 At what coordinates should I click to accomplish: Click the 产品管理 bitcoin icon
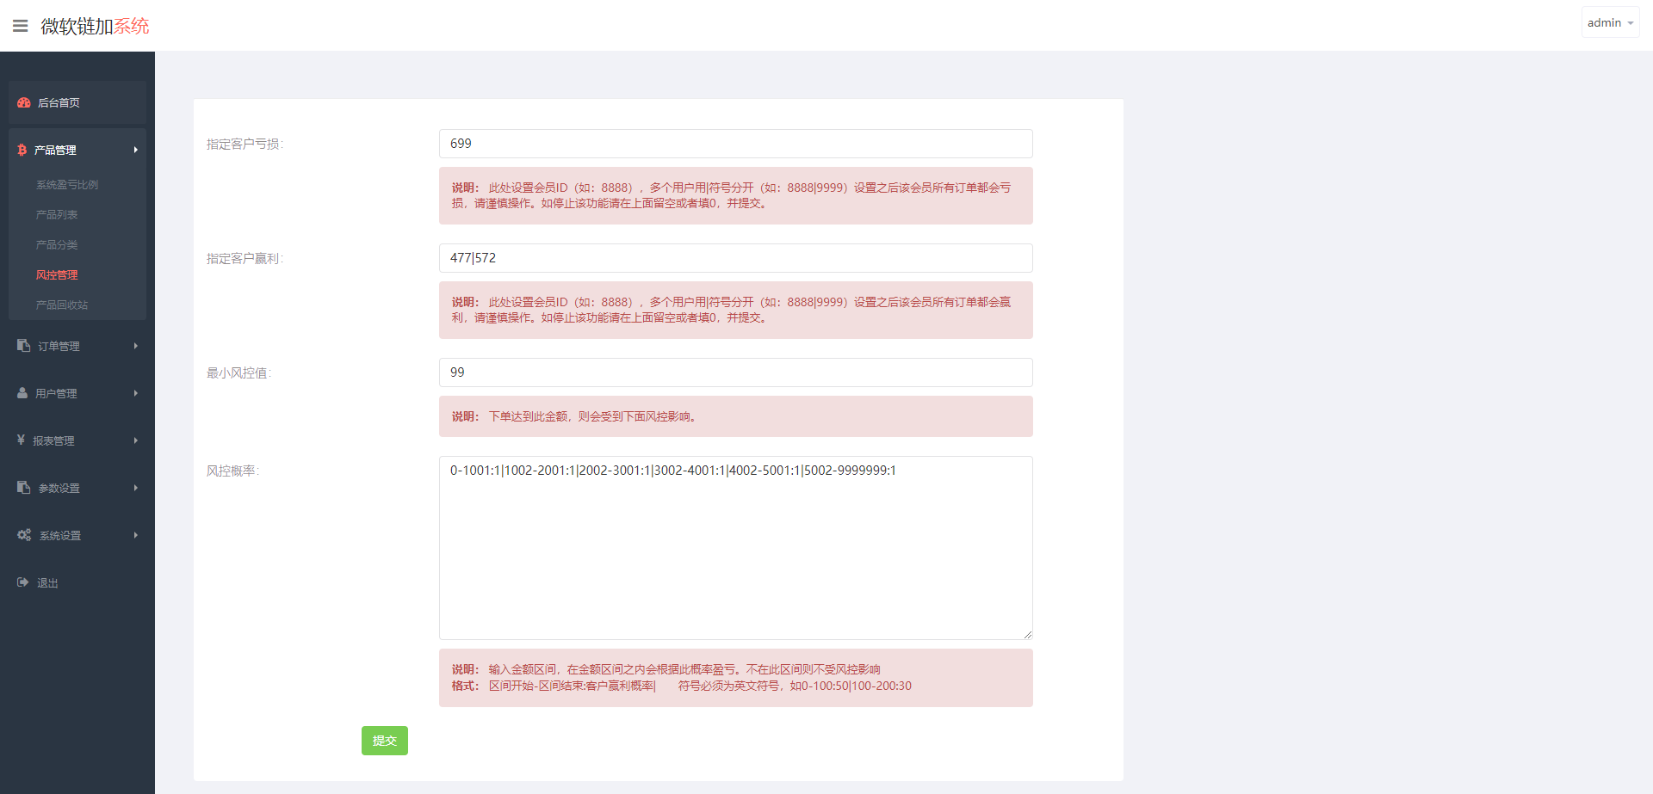pyautogui.click(x=22, y=150)
